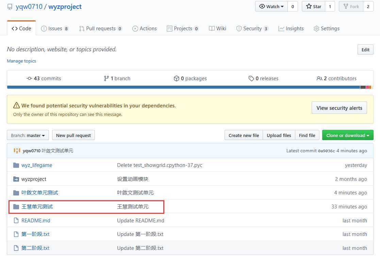The height and width of the screenshot is (257, 380).
Task: Open the Update 第二阶段.txt commit
Action: click(140, 248)
